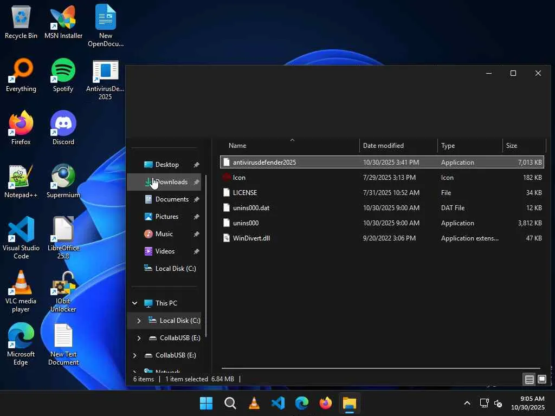This screenshot has height=416, width=555.
Task: Click Visual Studio Code in the taskbar
Action: point(278,404)
